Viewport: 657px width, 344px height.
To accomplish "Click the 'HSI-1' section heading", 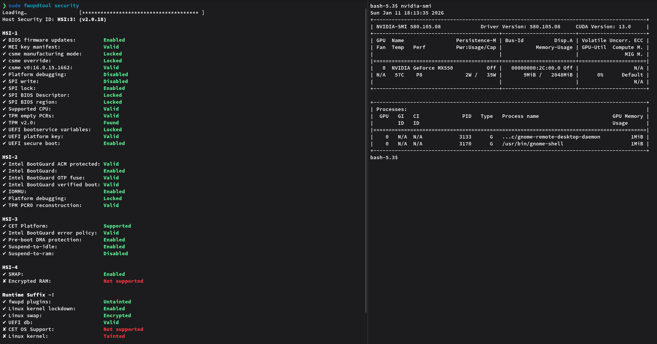I will point(10,33).
